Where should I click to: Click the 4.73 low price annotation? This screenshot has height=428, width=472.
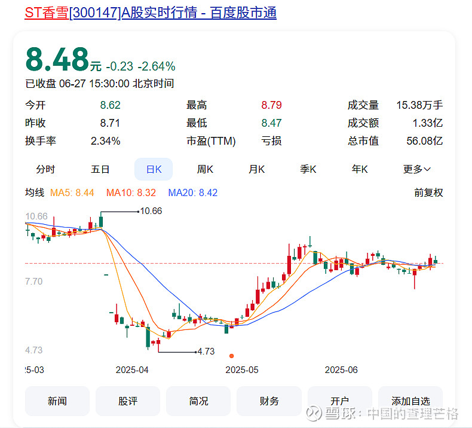206,351
